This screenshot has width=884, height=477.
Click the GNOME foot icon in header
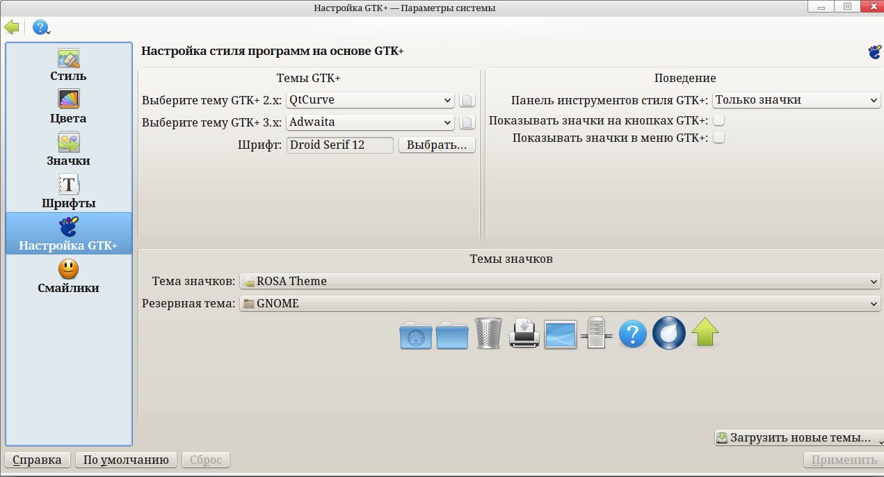[x=874, y=51]
